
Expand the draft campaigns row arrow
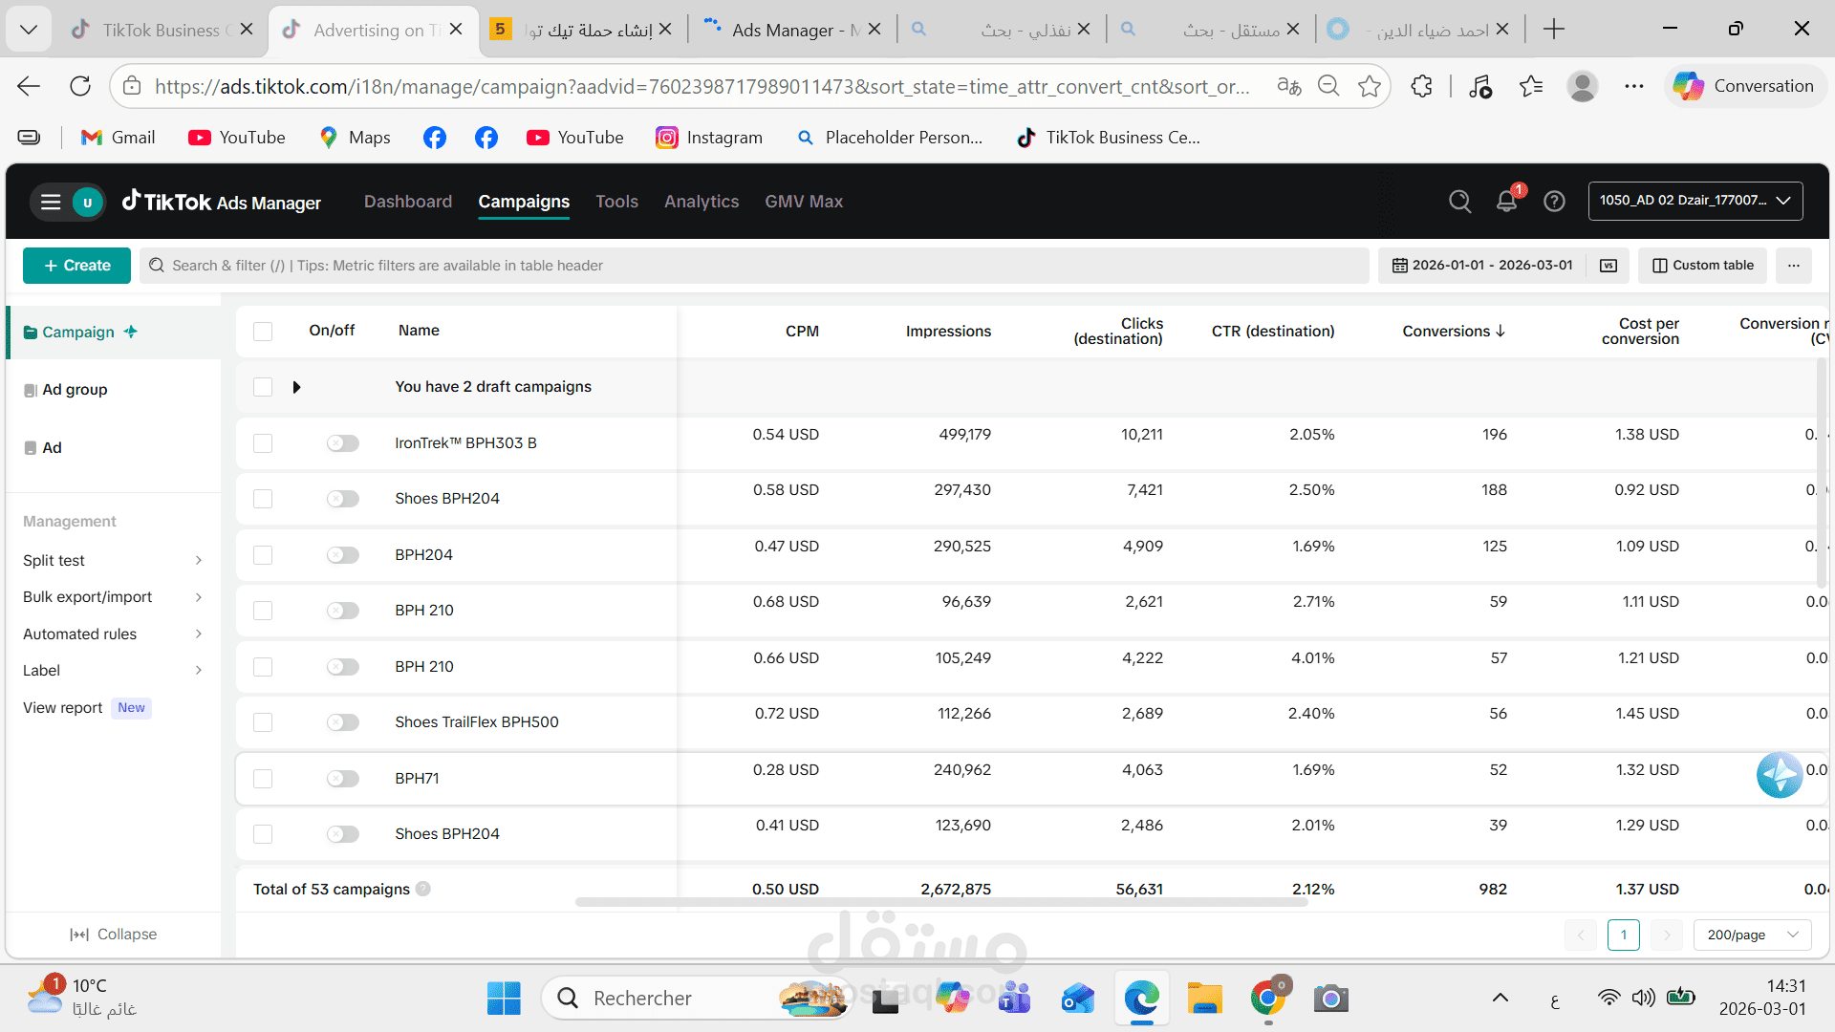[x=296, y=387]
